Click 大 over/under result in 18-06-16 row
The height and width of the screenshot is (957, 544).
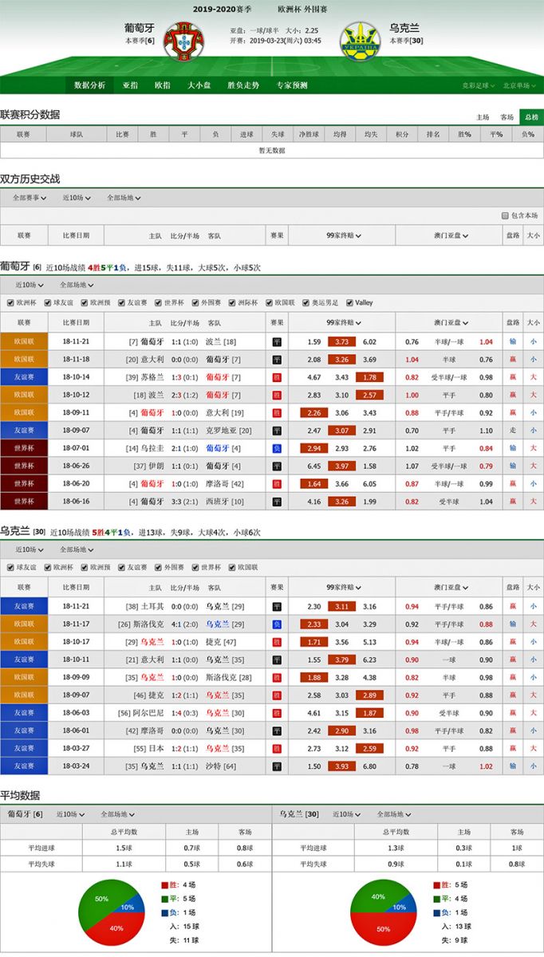533,502
